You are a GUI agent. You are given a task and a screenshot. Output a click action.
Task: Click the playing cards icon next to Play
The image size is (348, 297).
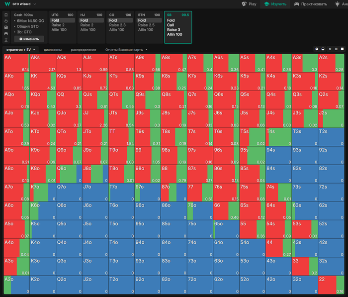(x=244, y=4)
